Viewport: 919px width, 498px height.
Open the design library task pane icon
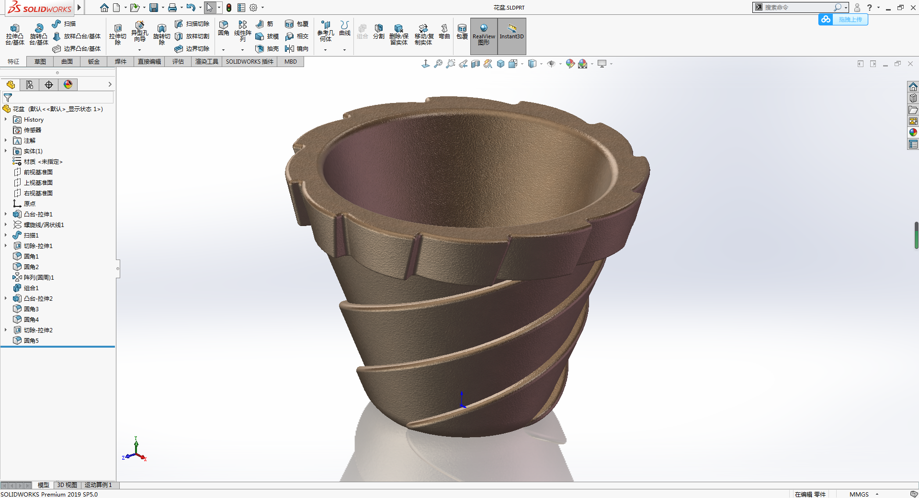tap(913, 98)
